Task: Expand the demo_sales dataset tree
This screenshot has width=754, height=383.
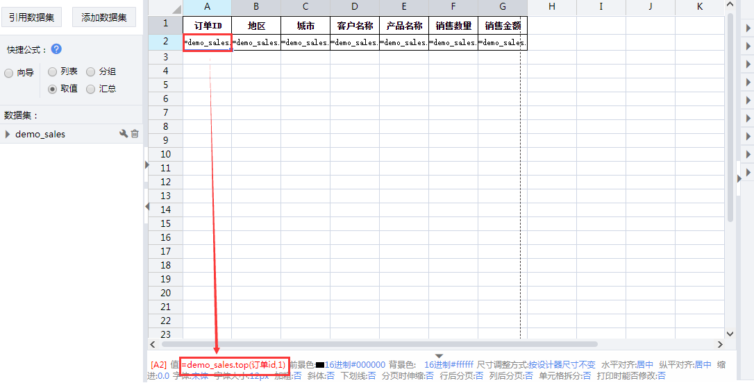Action: point(8,135)
